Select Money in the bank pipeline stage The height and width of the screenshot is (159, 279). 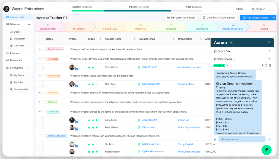pos(233,27)
